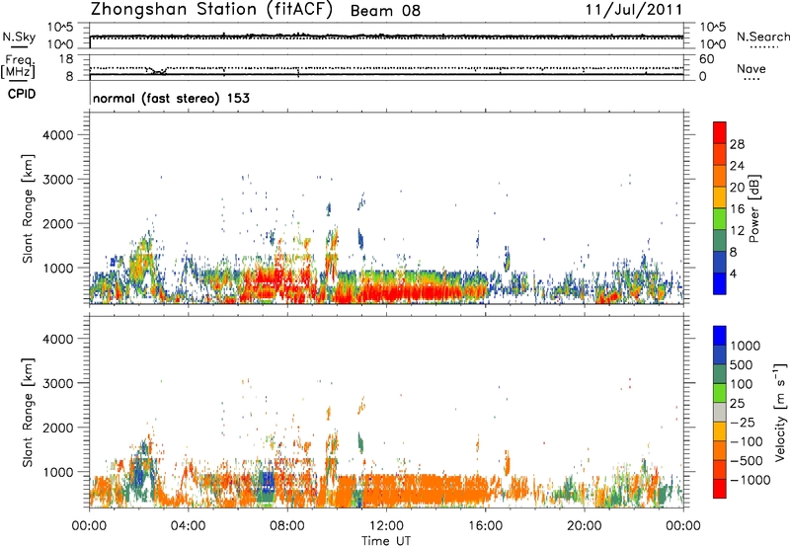790x547 pixels.
Task: Pick the top blue Velocity colorbar segment
Action: (x=720, y=336)
